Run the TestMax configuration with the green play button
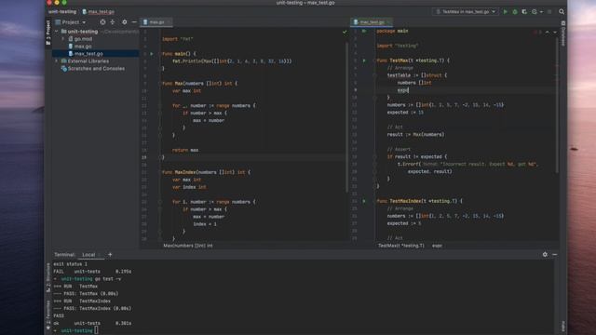This screenshot has height=335, width=596. pyautogui.click(x=505, y=12)
